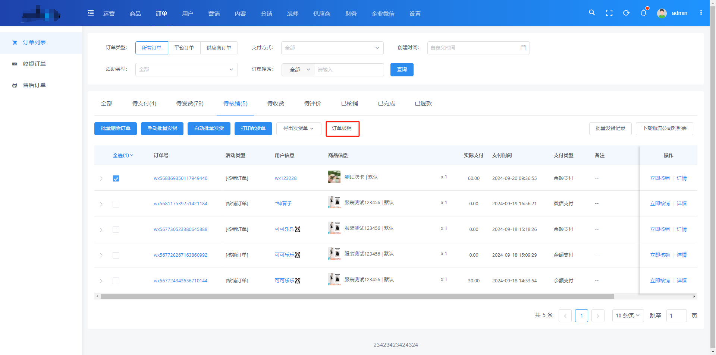Open 详情 for order wx567724343656710144
The width and height of the screenshot is (716, 355).
point(682,281)
